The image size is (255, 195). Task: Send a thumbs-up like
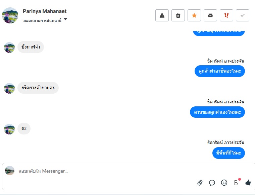point(248,183)
